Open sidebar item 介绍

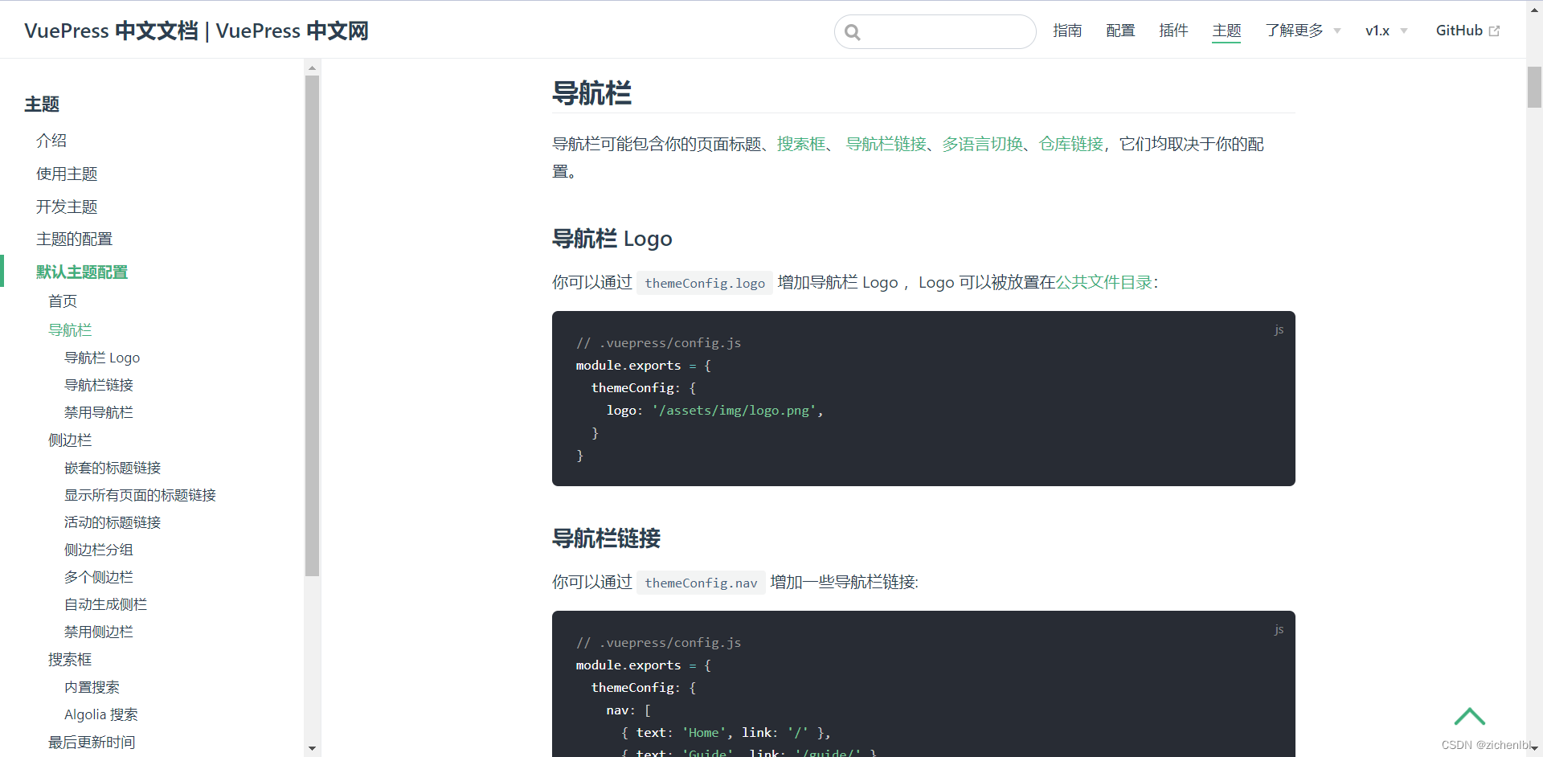pos(51,141)
